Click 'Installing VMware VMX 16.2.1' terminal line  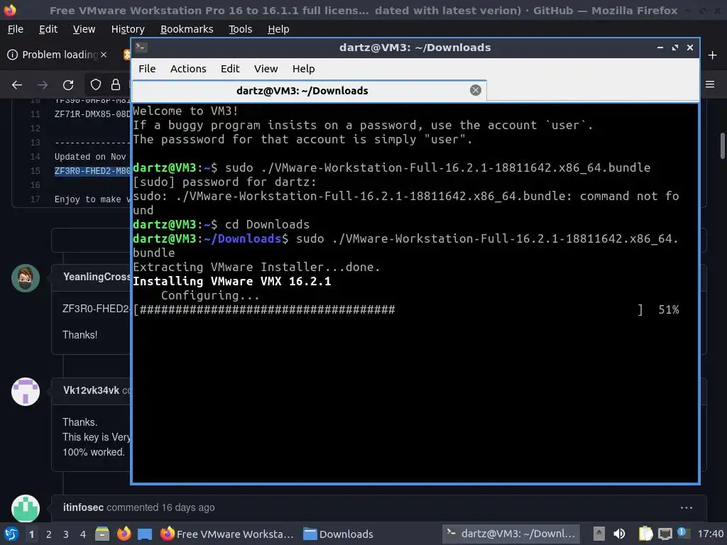pyautogui.click(x=232, y=281)
